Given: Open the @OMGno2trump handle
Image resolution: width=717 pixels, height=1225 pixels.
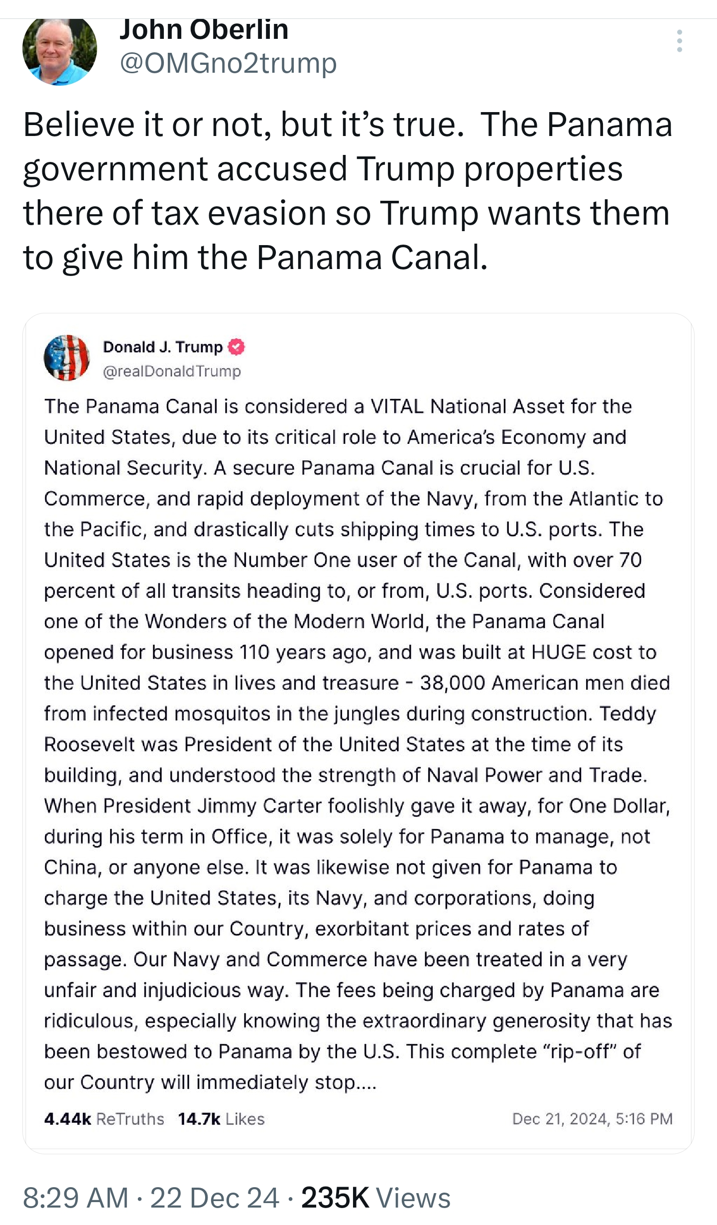Looking at the screenshot, I should click(228, 63).
